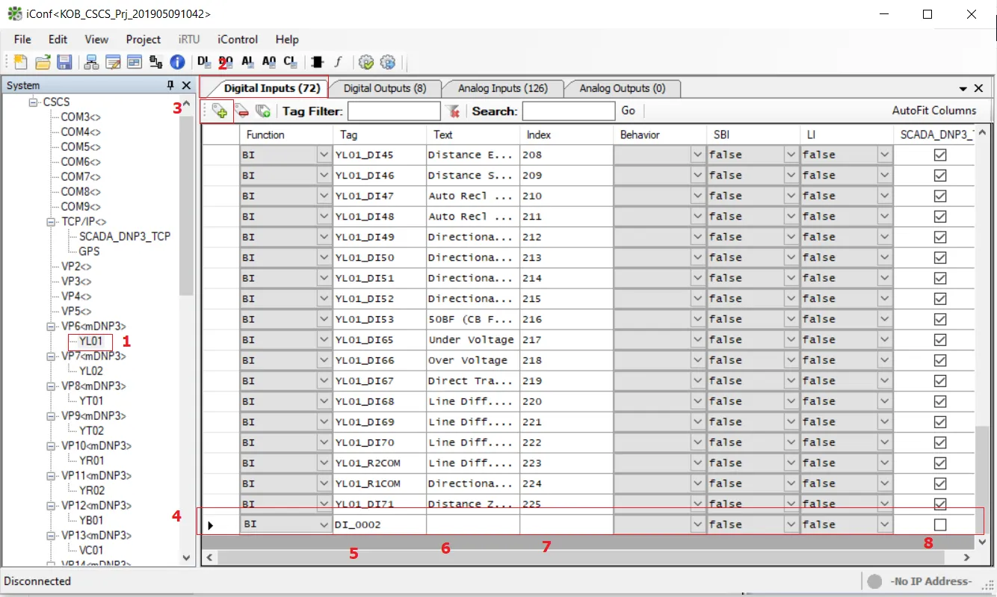Click the Go search button
Viewport: 997px width, 597px height.
[629, 111]
